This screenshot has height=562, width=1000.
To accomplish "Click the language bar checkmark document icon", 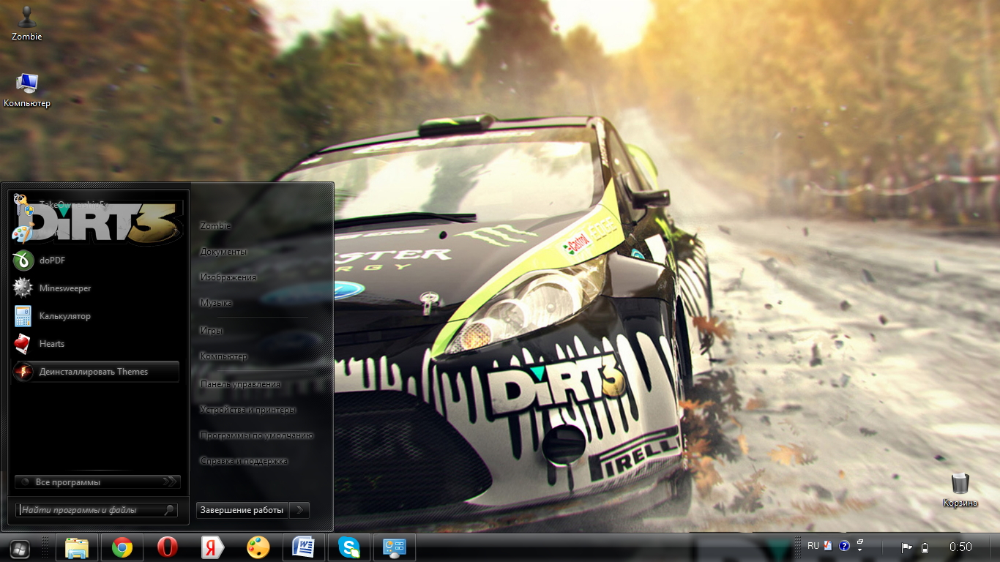I will pos(827,546).
